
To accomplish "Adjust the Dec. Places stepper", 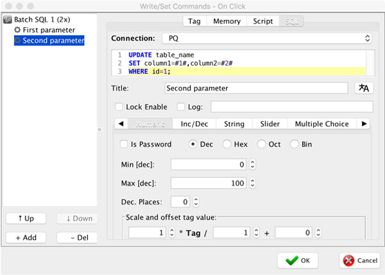I will [x=196, y=202].
